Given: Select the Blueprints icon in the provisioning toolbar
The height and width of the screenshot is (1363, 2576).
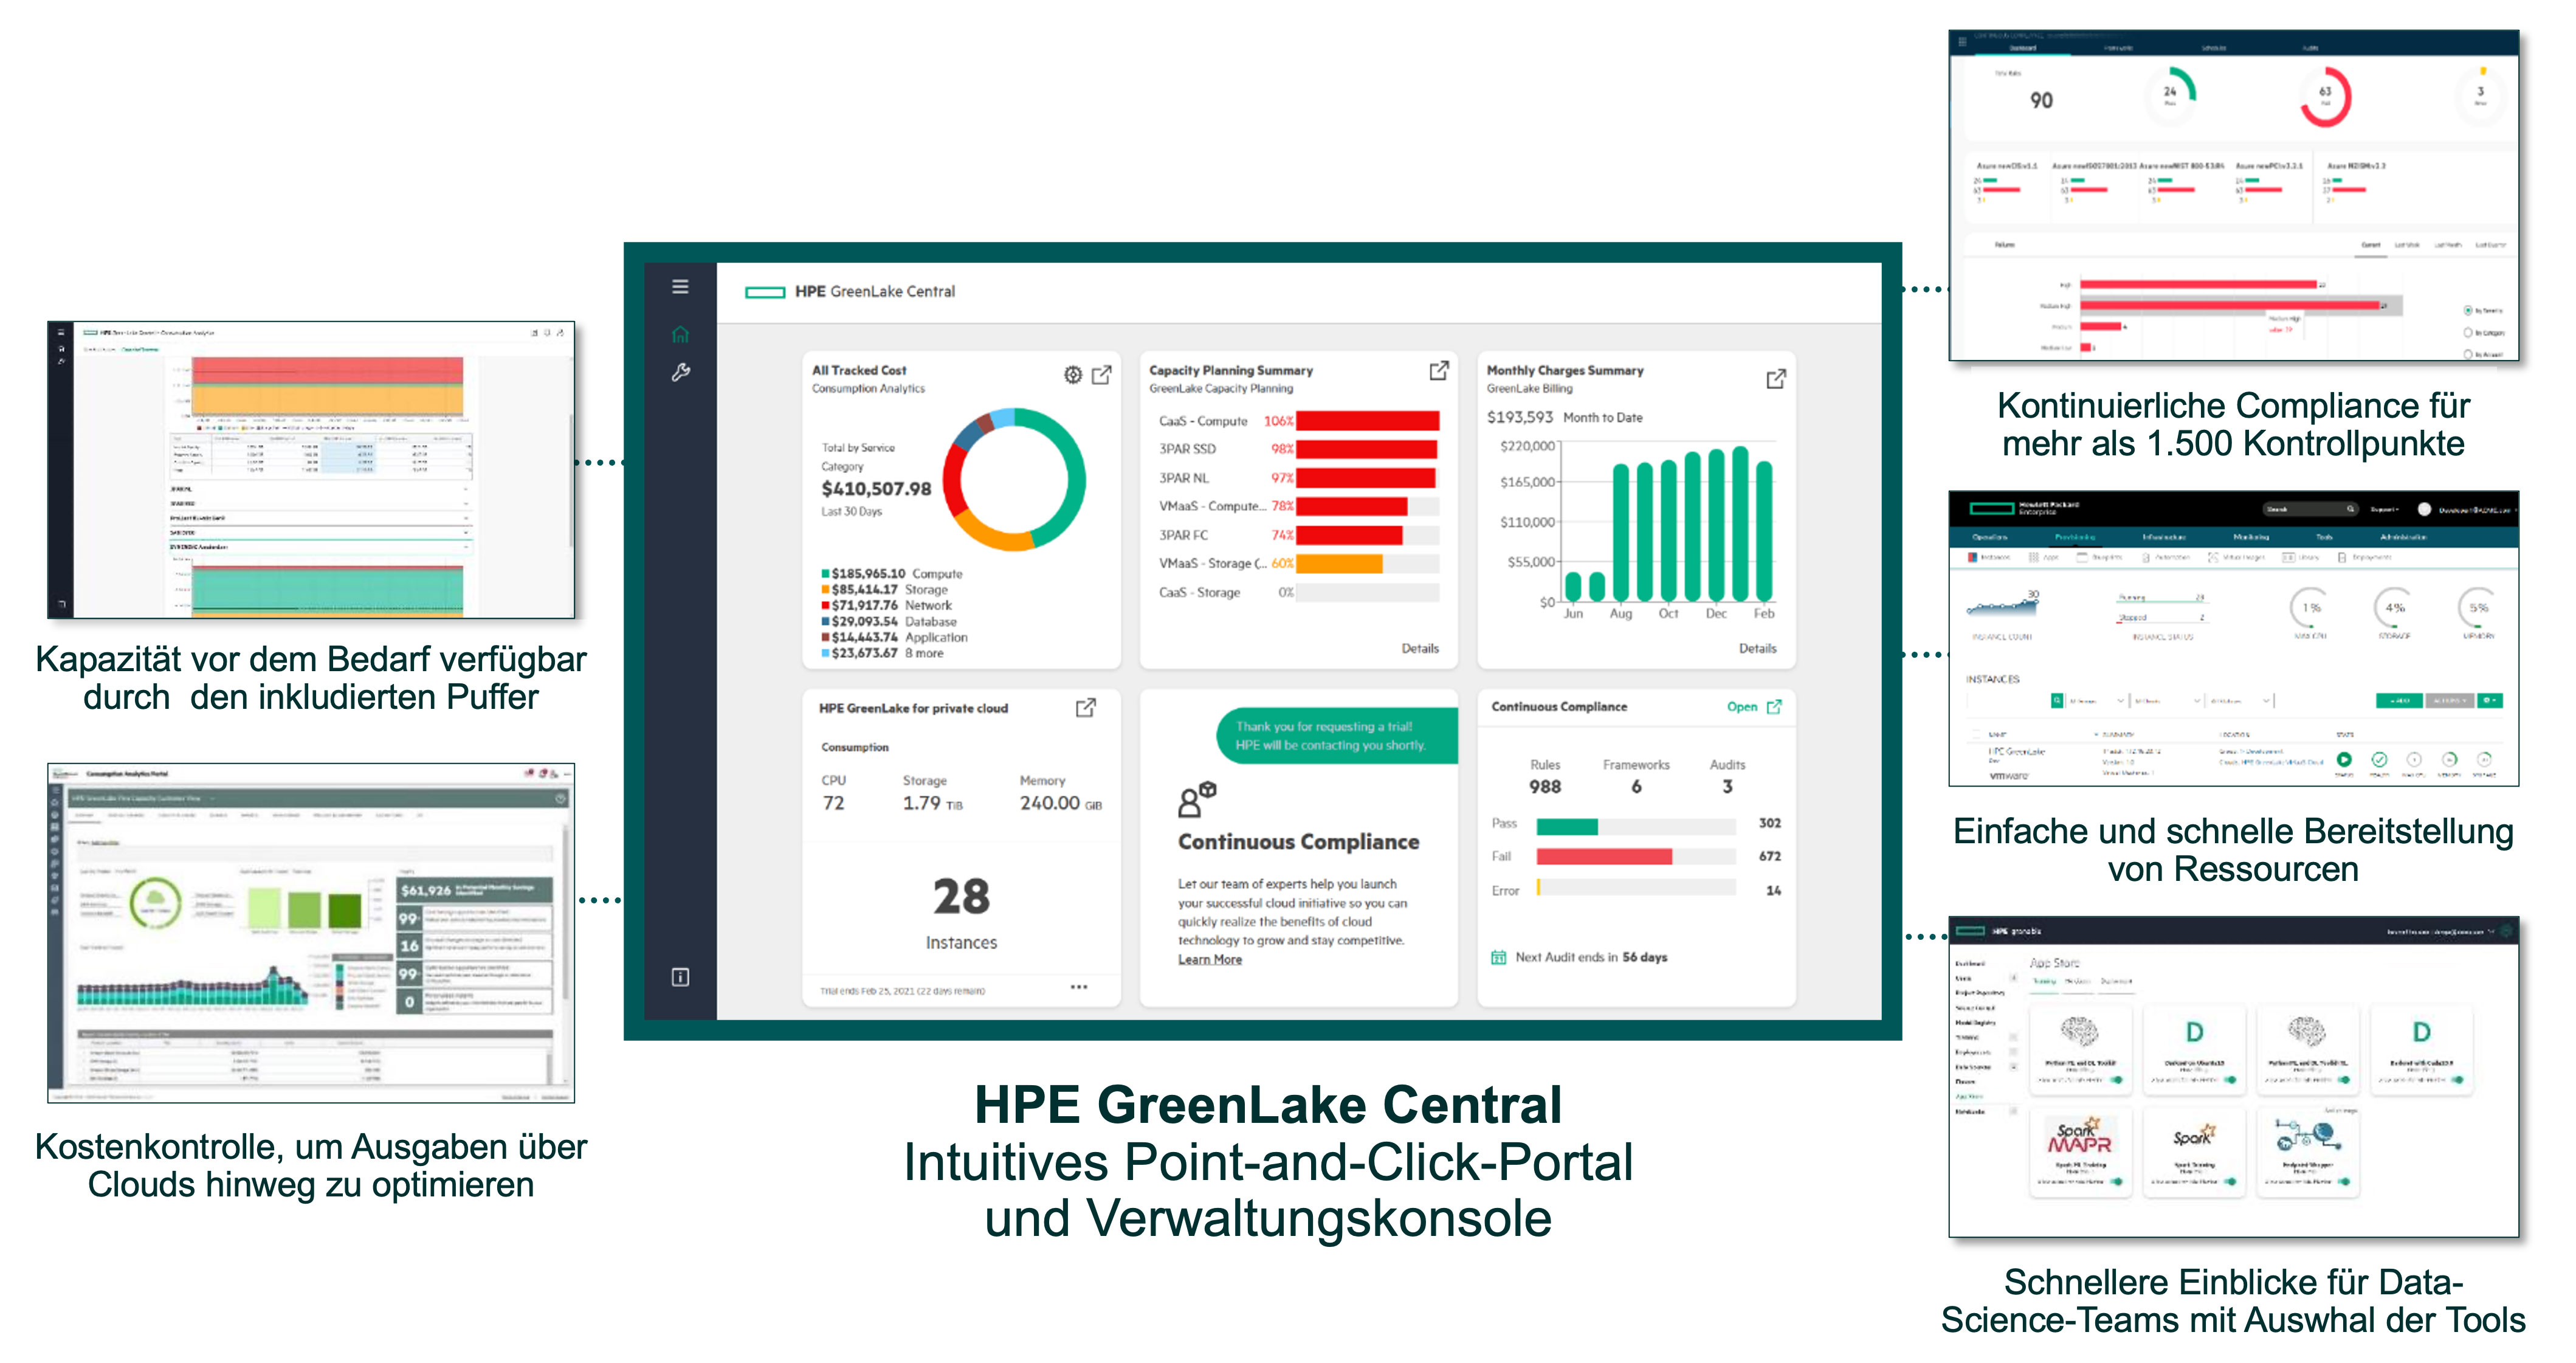Looking at the screenshot, I should (2083, 557).
